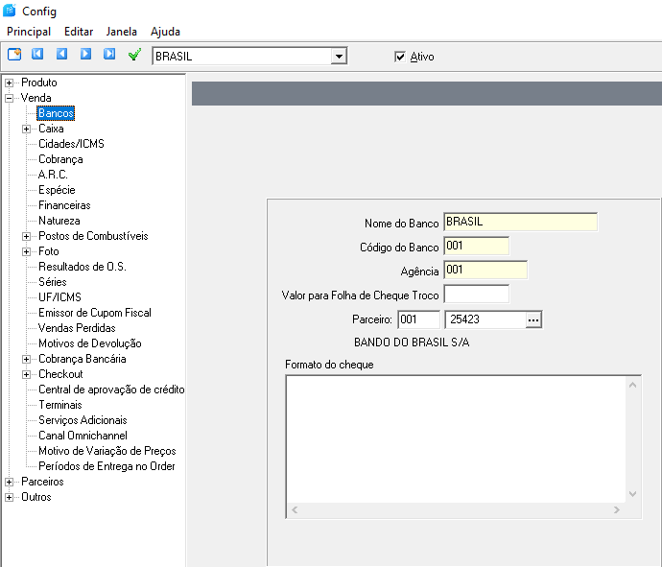This screenshot has width=662, height=567.
Task: Expand the Cobrança Bancária node
Action: (27, 359)
